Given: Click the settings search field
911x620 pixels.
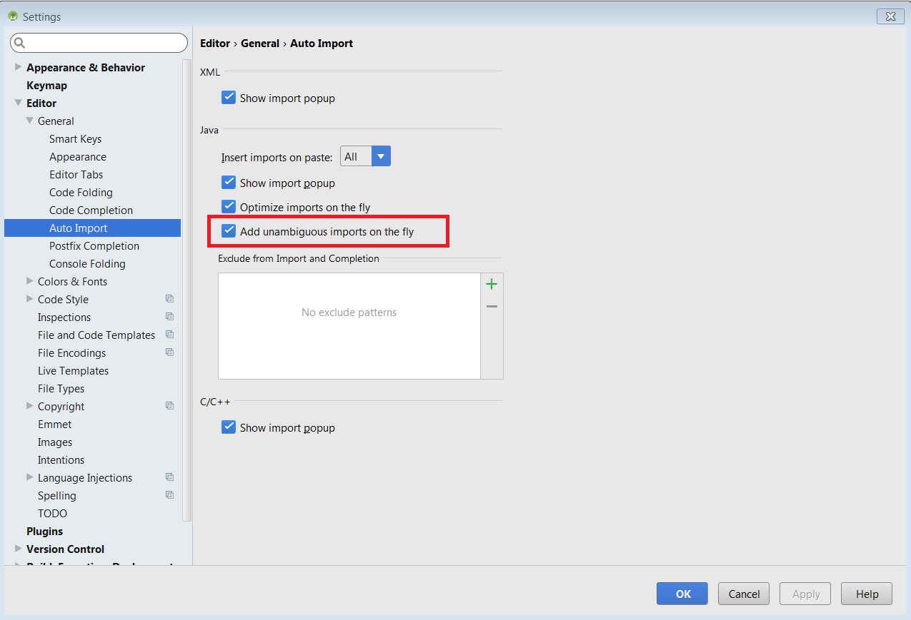Looking at the screenshot, I should 99,43.
